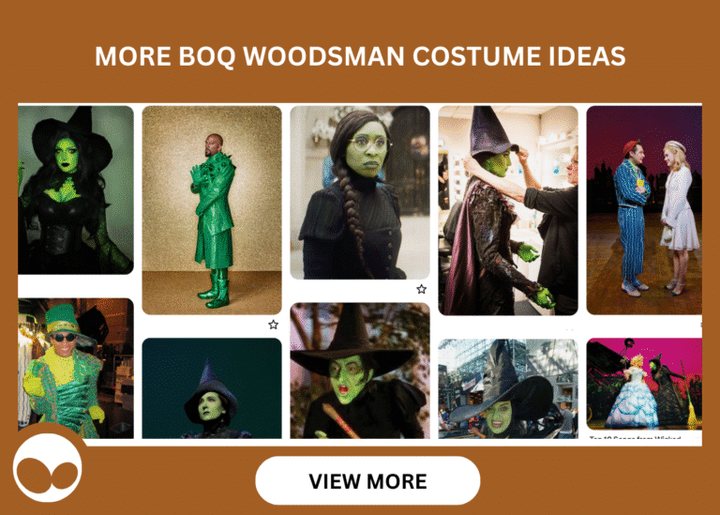Open the green top hat sunglasses photo
720x515 pixels.
pyautogui.click(x=76, y=369)
